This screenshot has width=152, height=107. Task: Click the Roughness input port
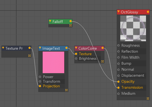pos(118,45)
